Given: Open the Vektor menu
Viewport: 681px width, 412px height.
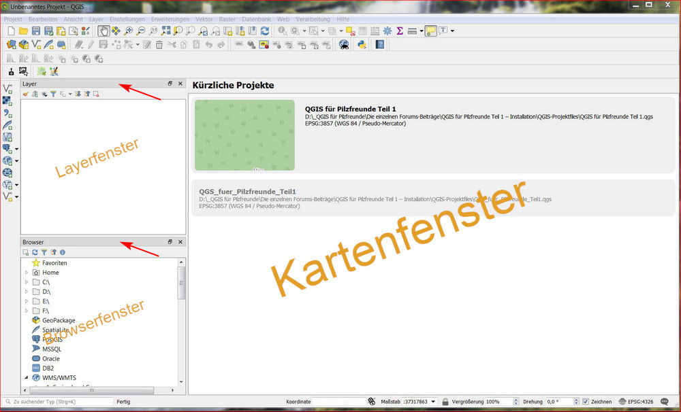Looking at the screenshot, I should pos(204,20).
